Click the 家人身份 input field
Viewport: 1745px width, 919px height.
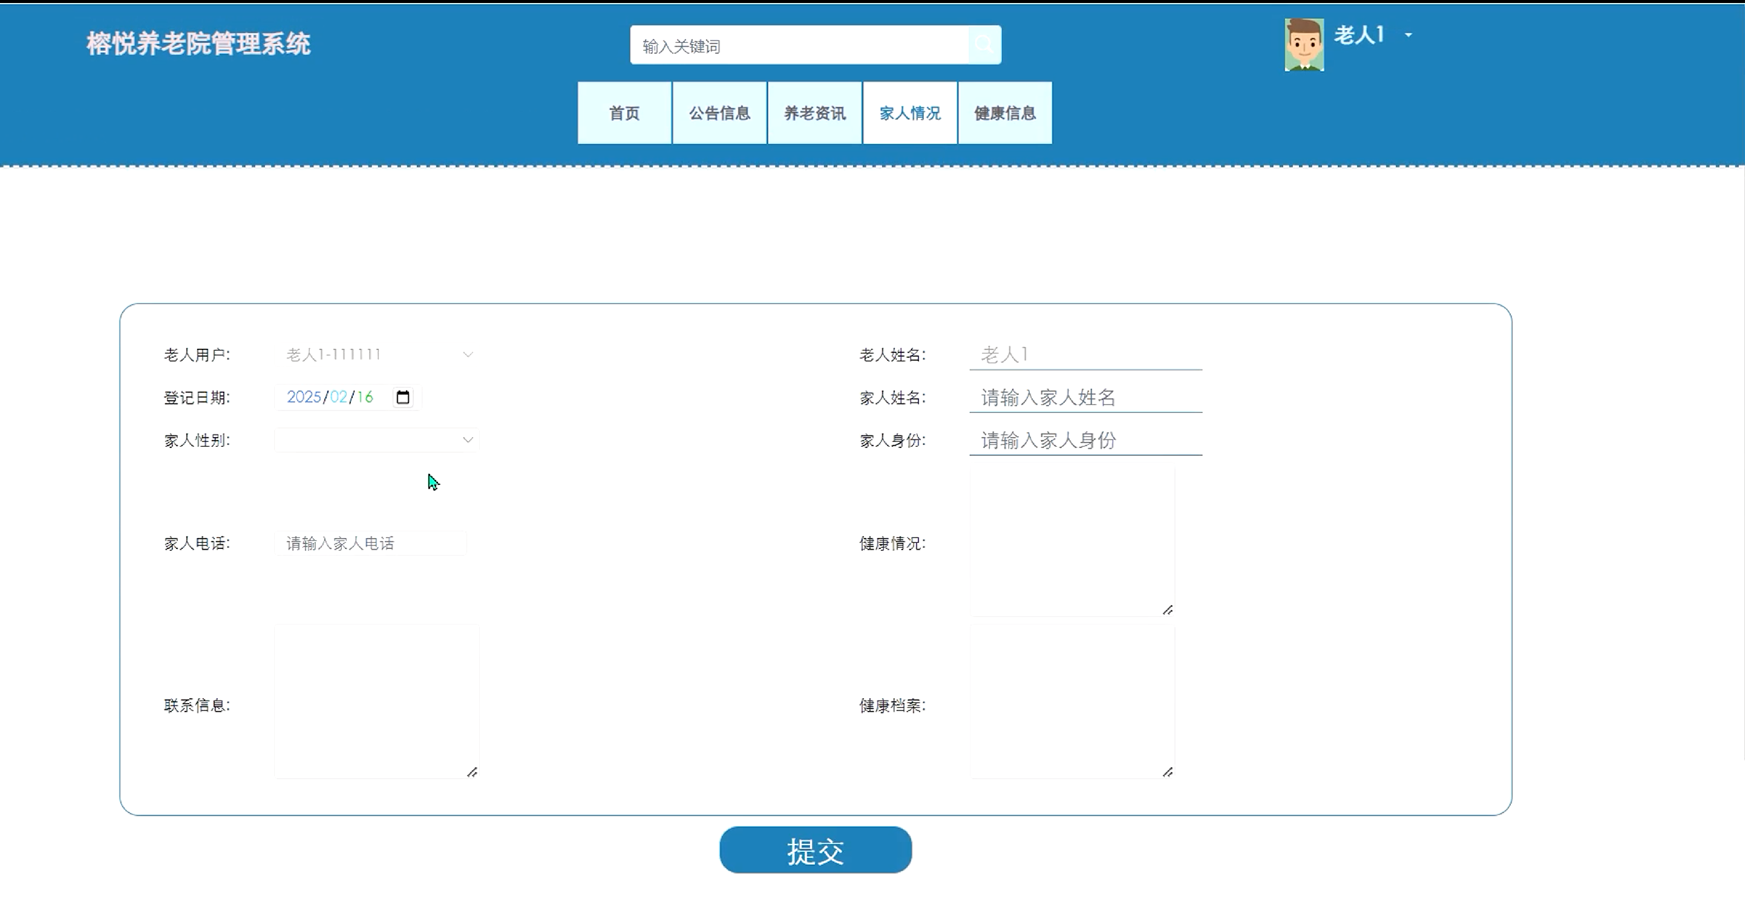1085,441
